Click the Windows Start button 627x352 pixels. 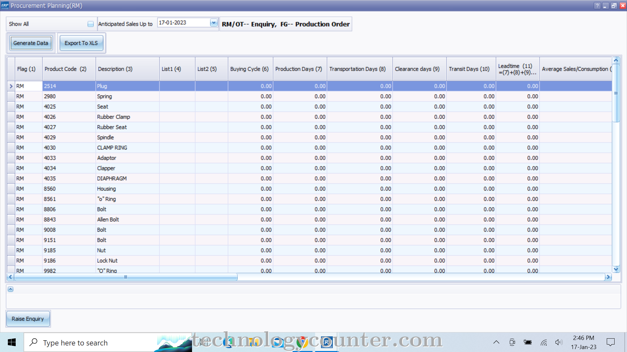(x=12, y=342)
